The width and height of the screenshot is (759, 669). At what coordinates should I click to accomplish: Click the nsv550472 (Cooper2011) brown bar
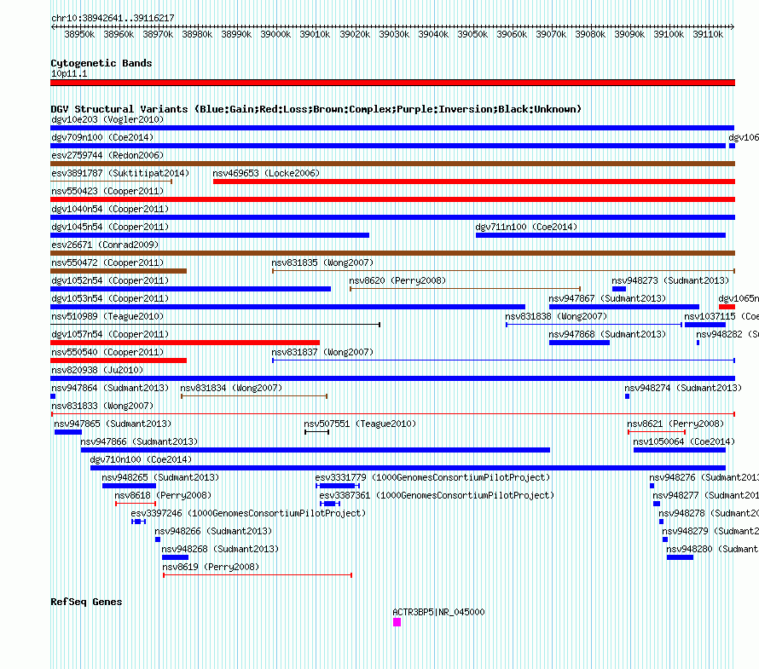119,271
